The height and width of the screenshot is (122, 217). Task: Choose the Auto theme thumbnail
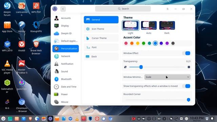[x=149, y=25]
